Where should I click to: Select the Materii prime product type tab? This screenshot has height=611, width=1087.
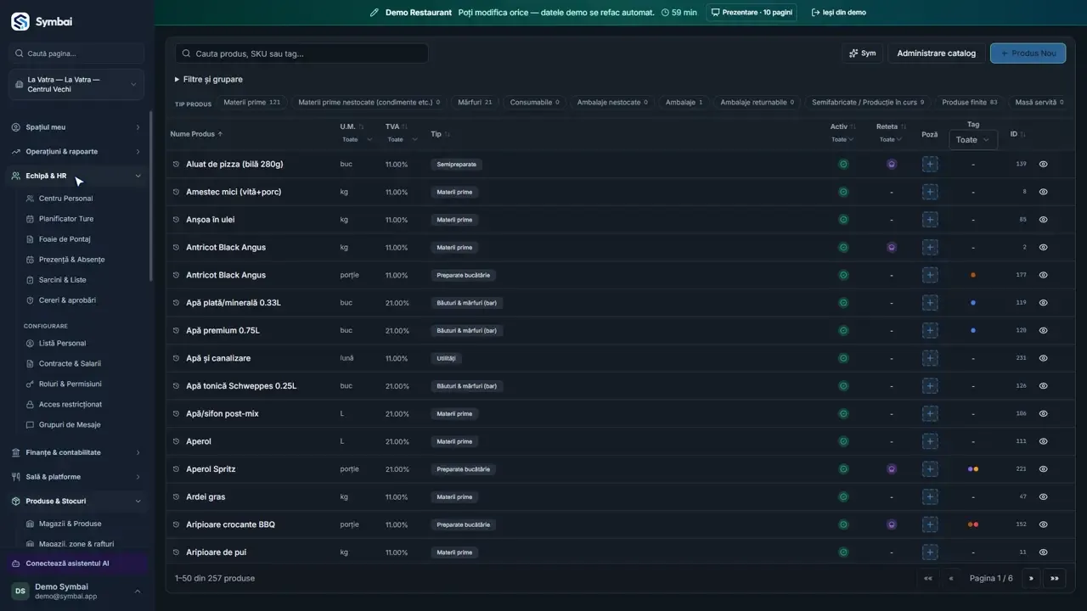pos(251,103)
